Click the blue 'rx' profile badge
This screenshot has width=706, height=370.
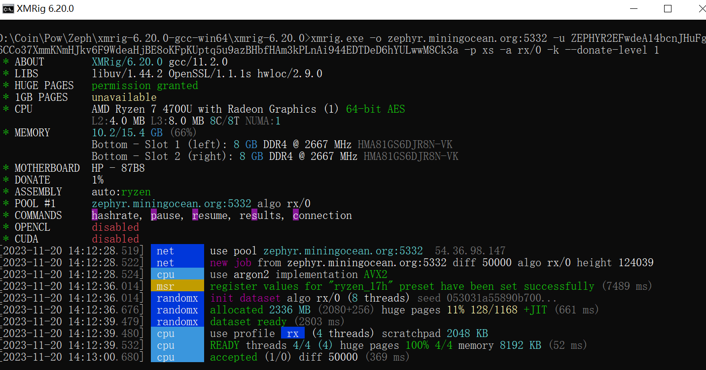(293, 334)
